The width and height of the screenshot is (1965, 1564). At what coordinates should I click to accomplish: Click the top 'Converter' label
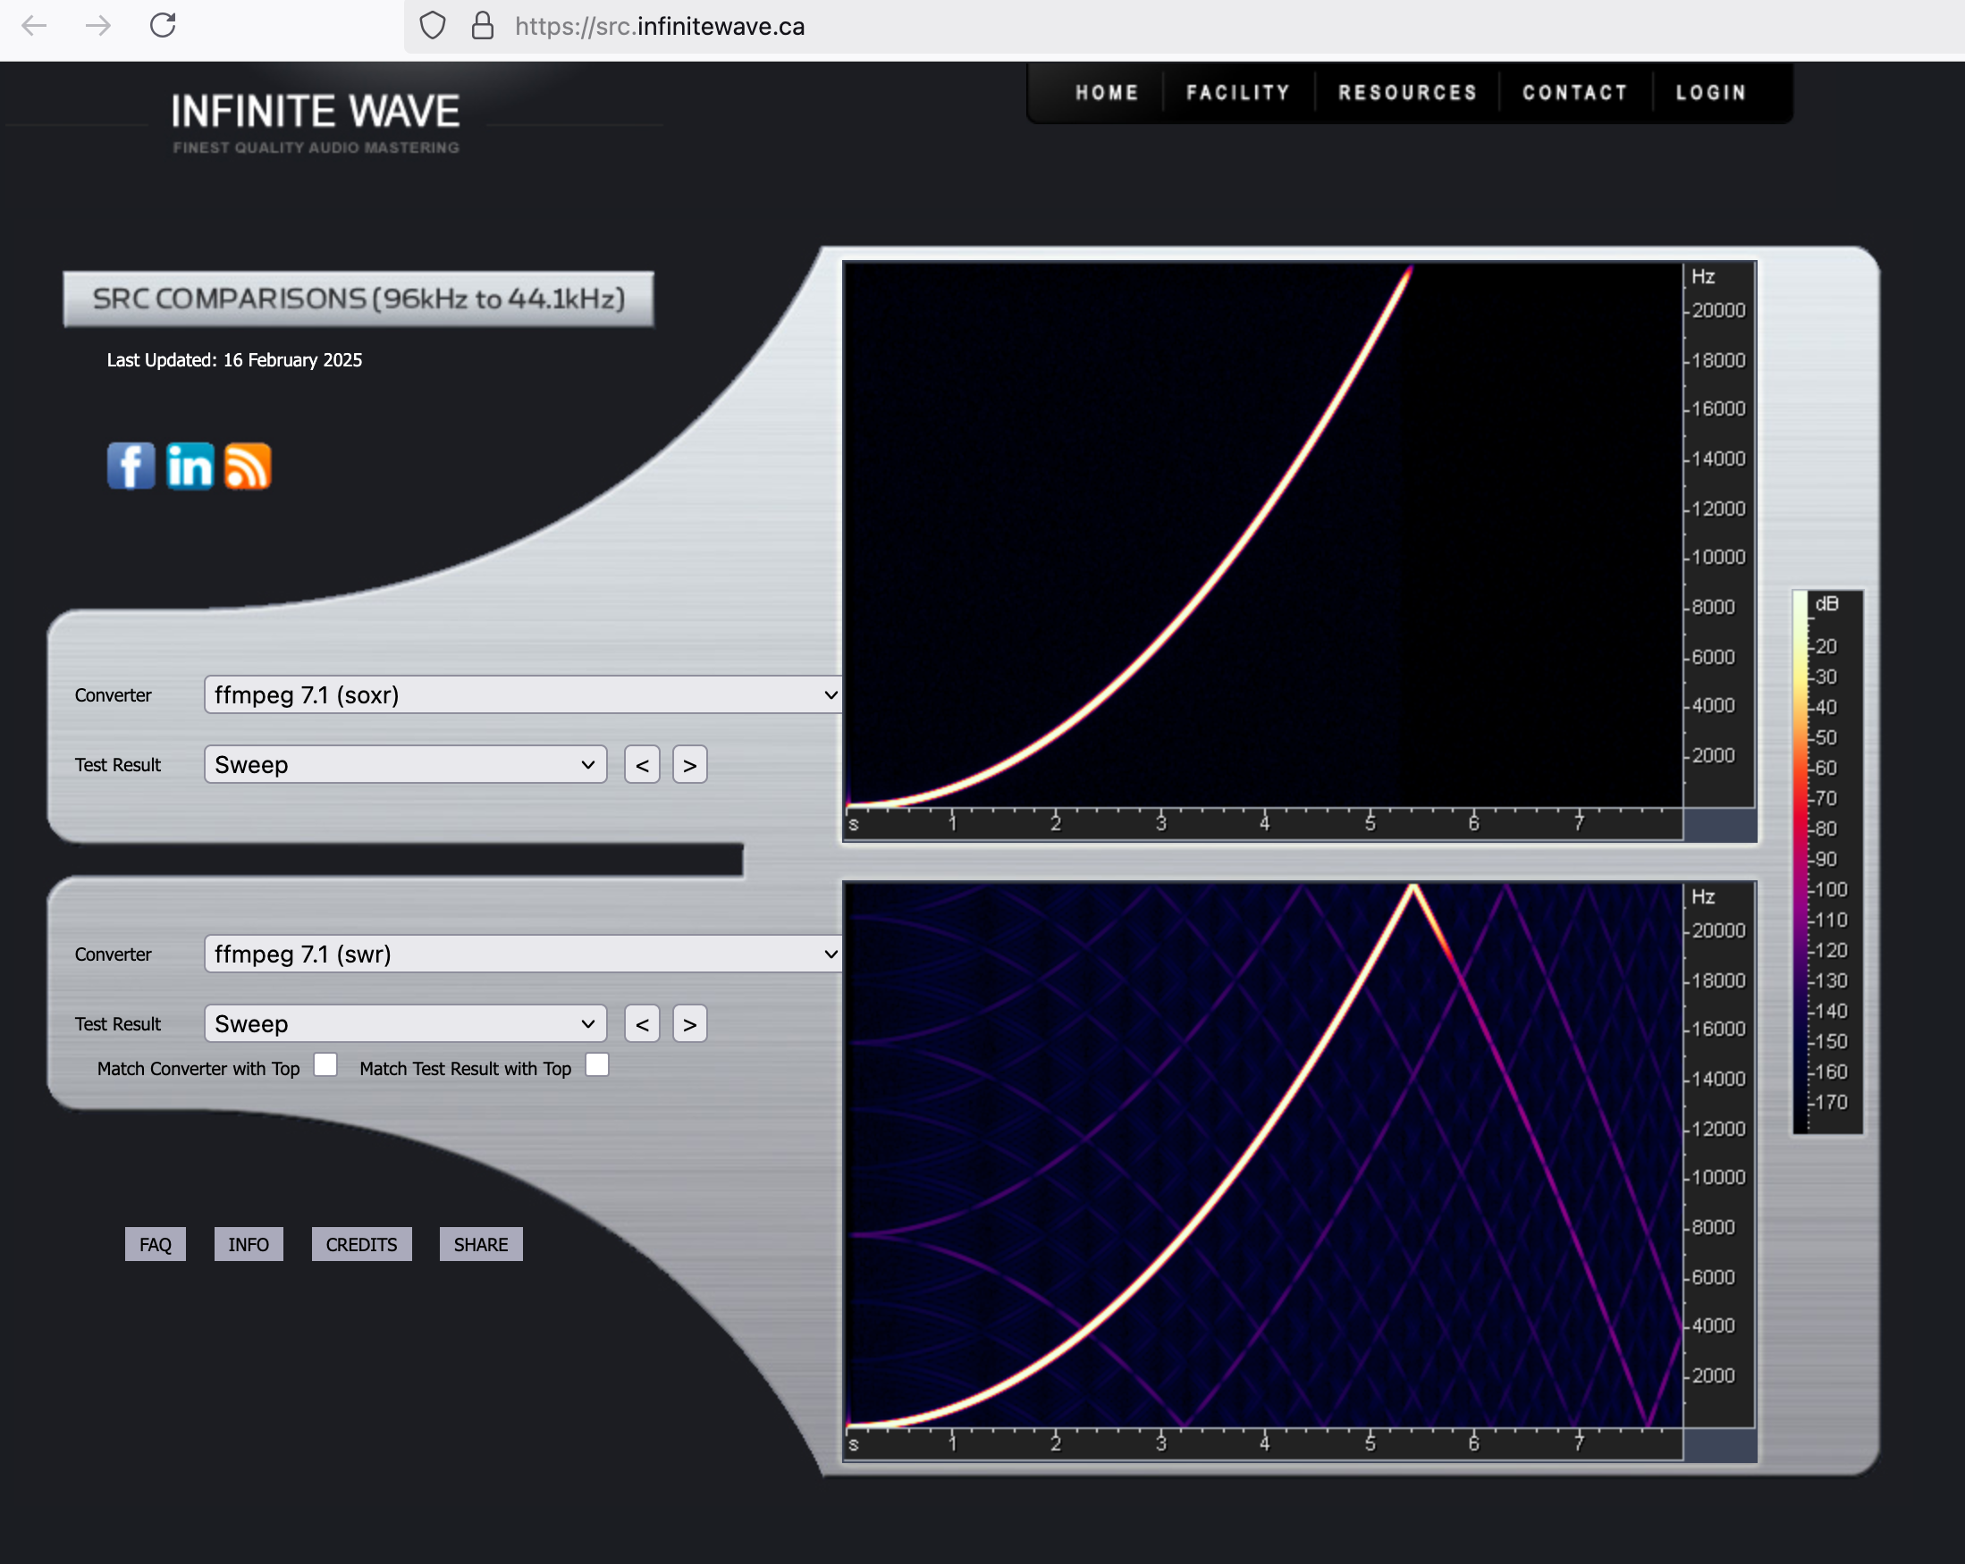click(x=113, y=695)
